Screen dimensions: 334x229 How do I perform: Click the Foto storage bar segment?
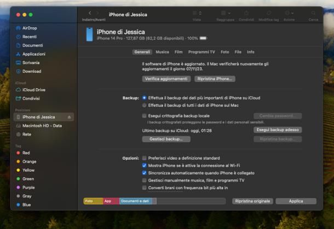pos(93,201)
